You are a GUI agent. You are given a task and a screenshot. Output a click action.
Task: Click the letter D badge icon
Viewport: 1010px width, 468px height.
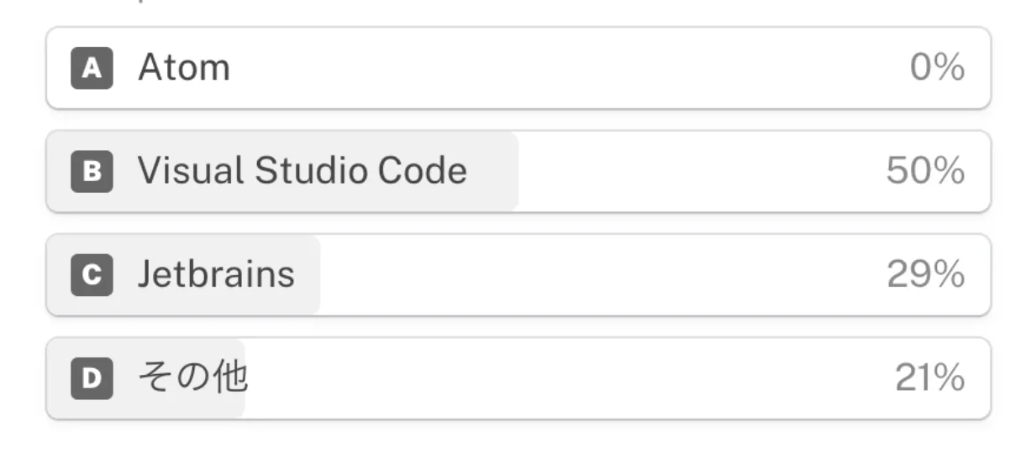click(x=92, y=379)
